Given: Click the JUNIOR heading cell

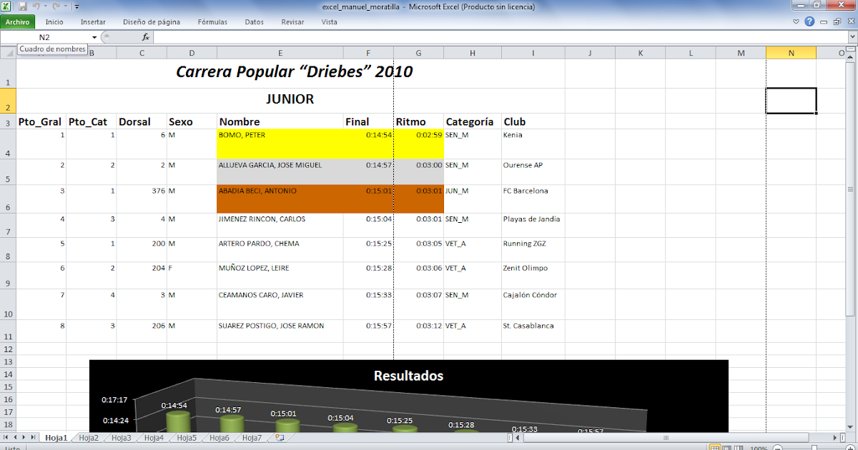Looking at the screenshot, I should (290, 99).
